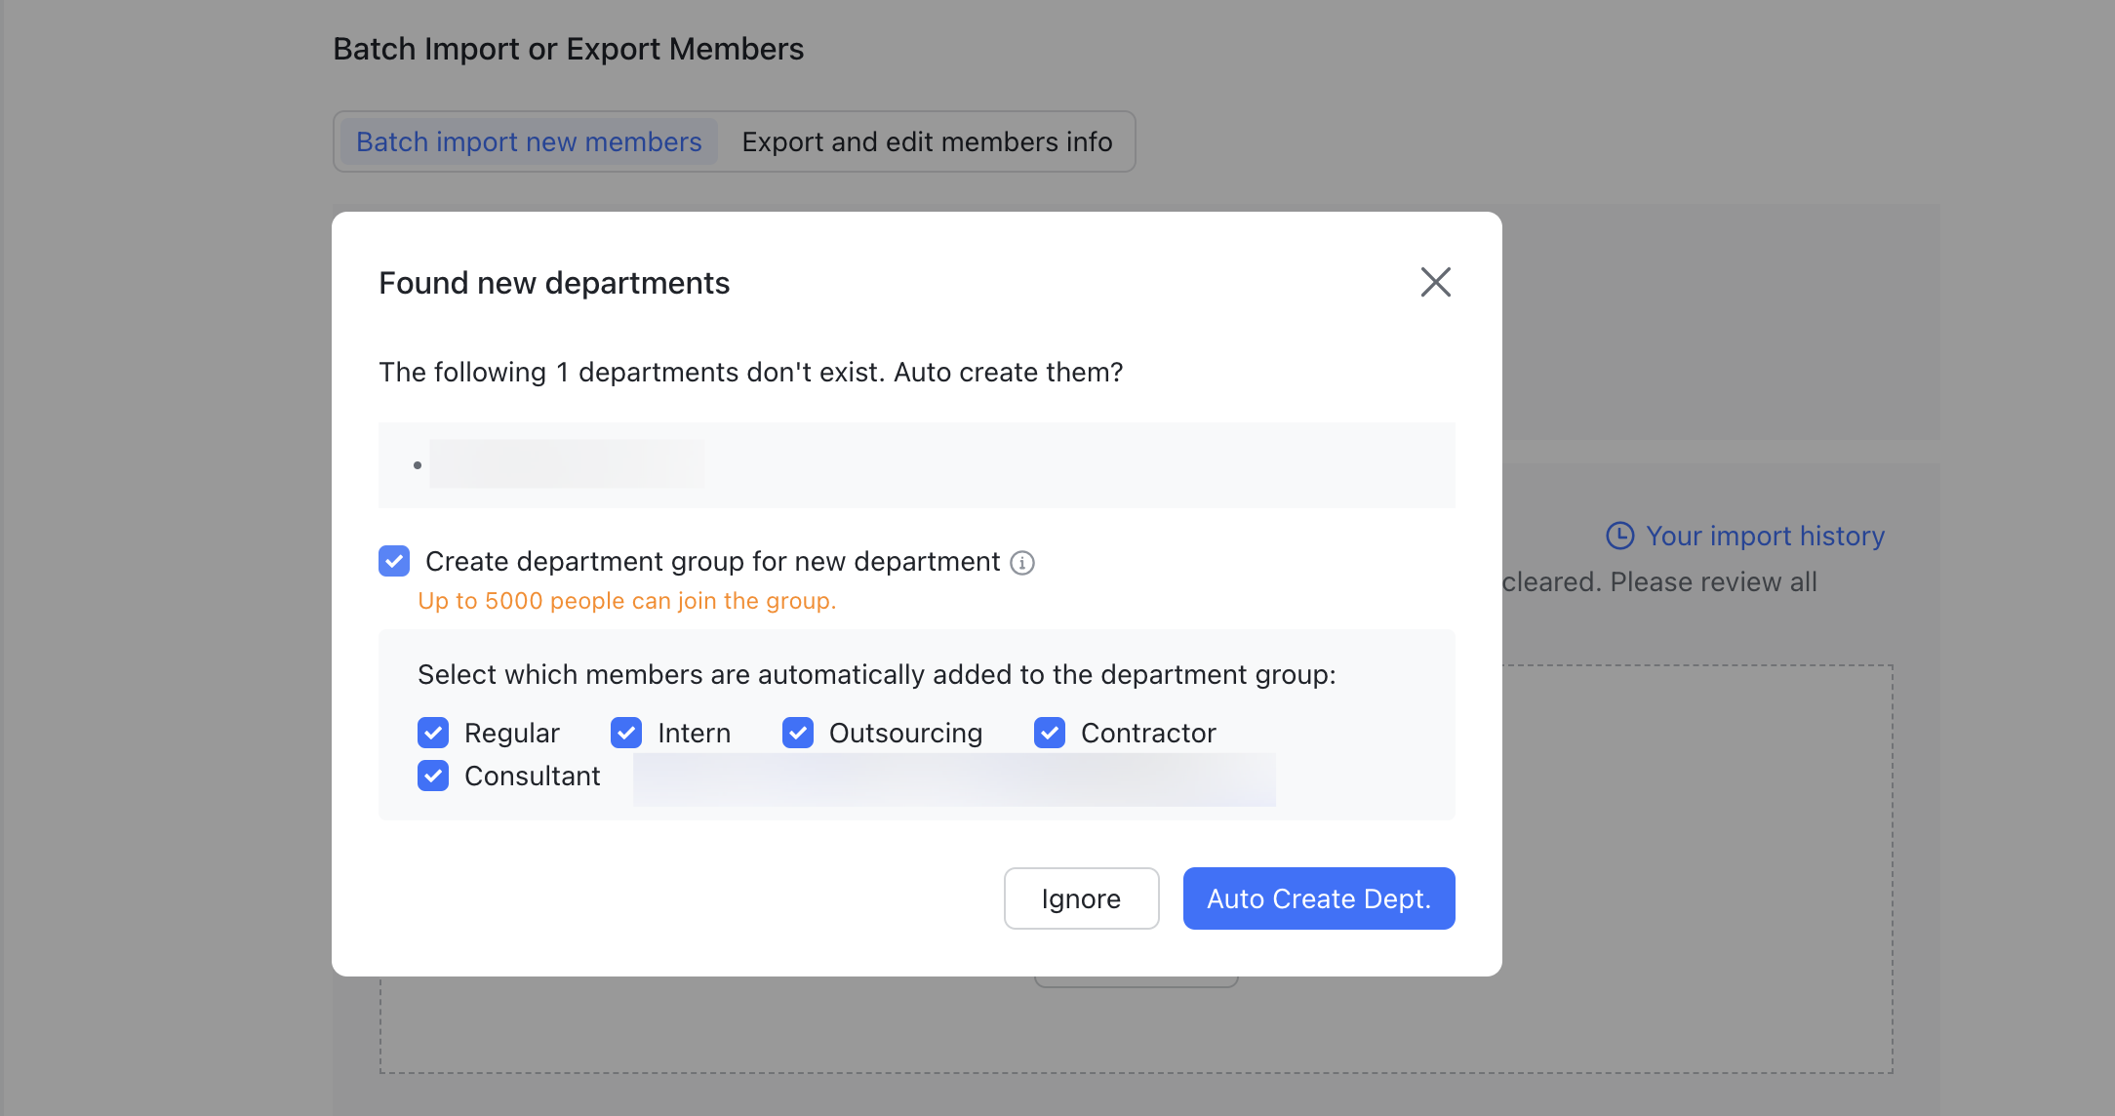Click the orange 5000 people limit notice
This screenshot has height=1116, width=2115.
click(626, 600)
